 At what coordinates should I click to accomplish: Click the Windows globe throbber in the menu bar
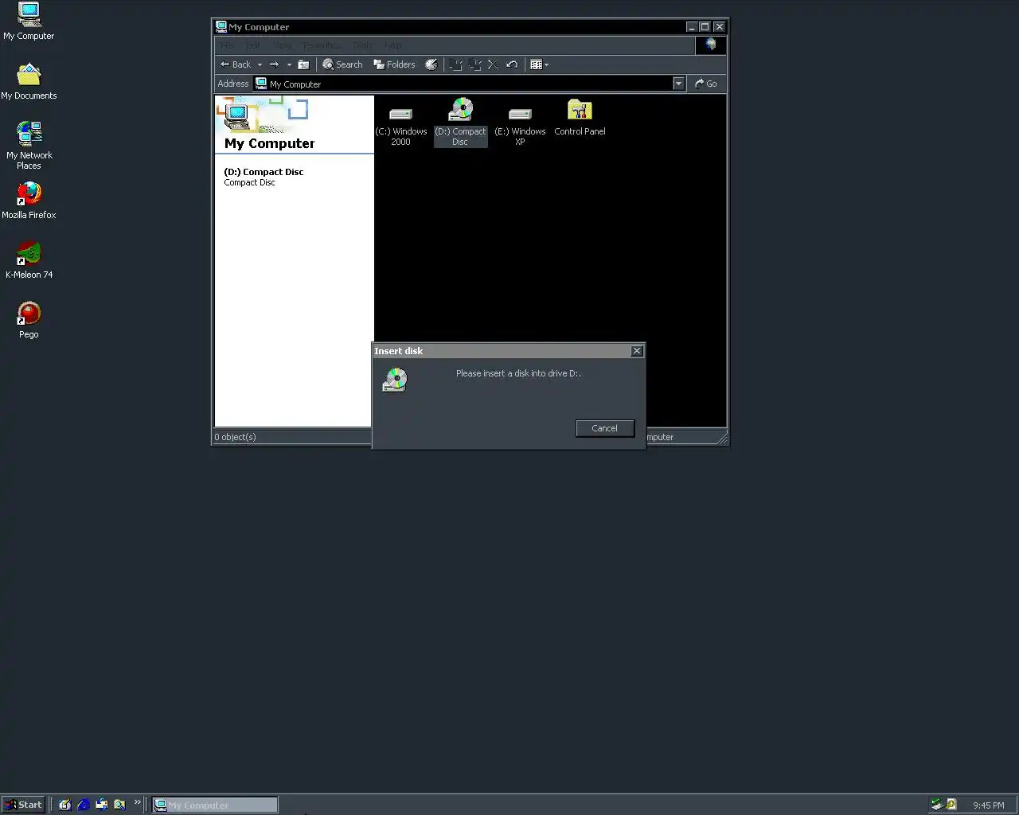click(x=710, y=45)
